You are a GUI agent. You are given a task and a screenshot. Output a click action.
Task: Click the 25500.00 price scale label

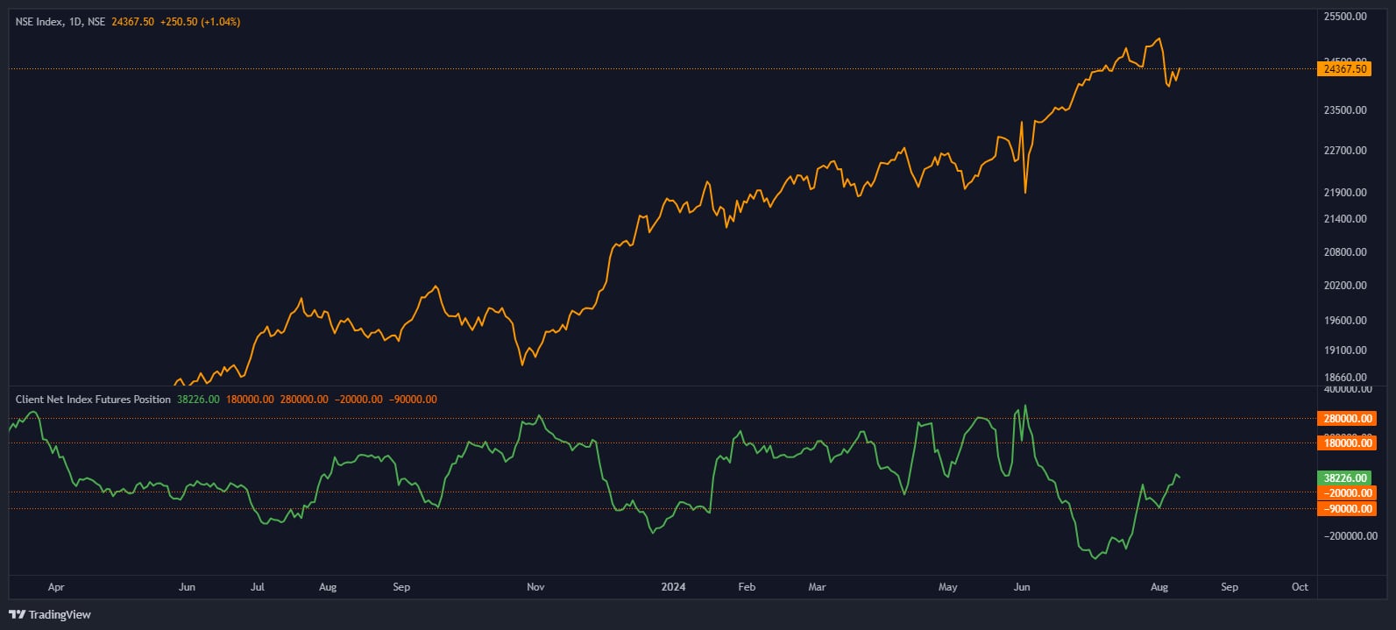click(1345, 17)
